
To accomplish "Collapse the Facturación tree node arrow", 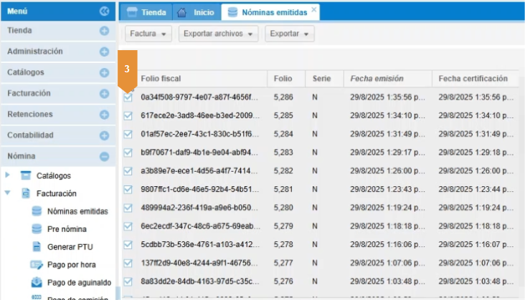I will (x=8, y=193).
